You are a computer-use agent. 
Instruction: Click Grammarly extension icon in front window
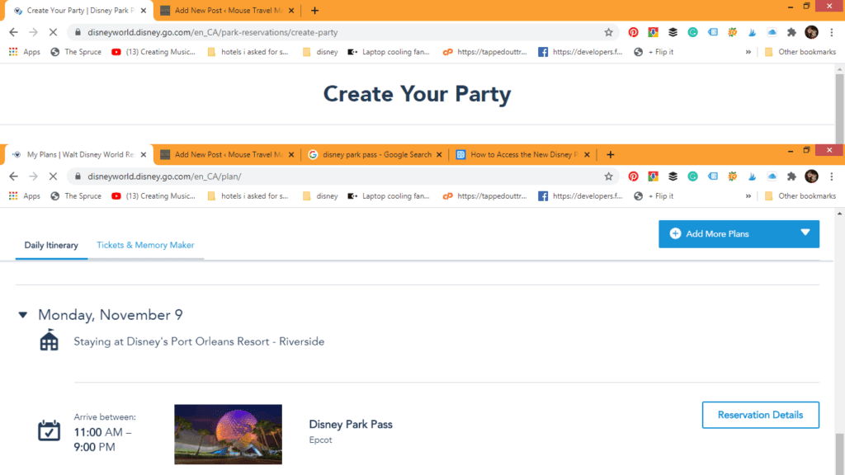tap(692, 176)
